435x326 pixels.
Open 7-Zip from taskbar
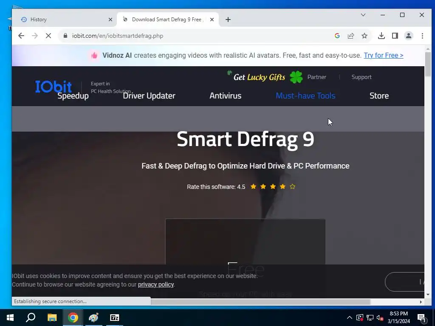[115, 318]
